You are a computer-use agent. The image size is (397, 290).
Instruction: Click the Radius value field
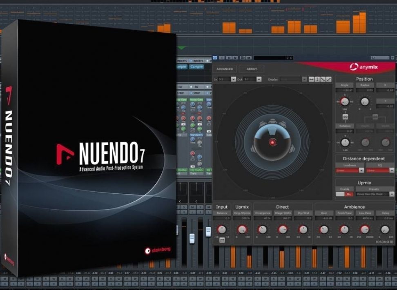click(x=365, y=90)
